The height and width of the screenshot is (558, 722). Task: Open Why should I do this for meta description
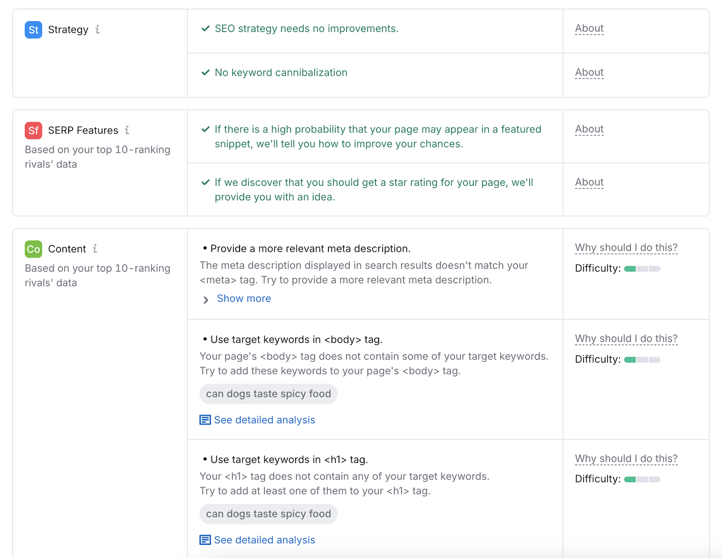click(x=626, y=248)
